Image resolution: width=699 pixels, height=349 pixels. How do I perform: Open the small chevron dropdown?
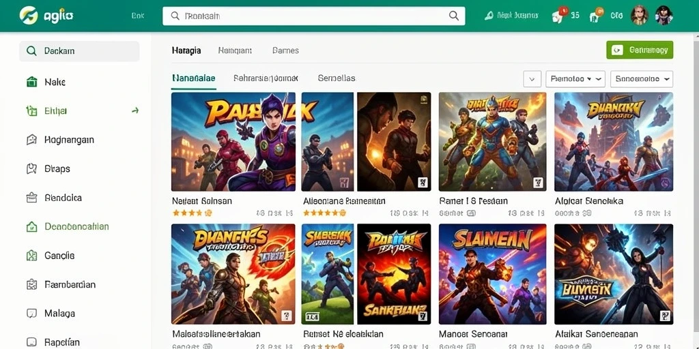click(532, 79)
